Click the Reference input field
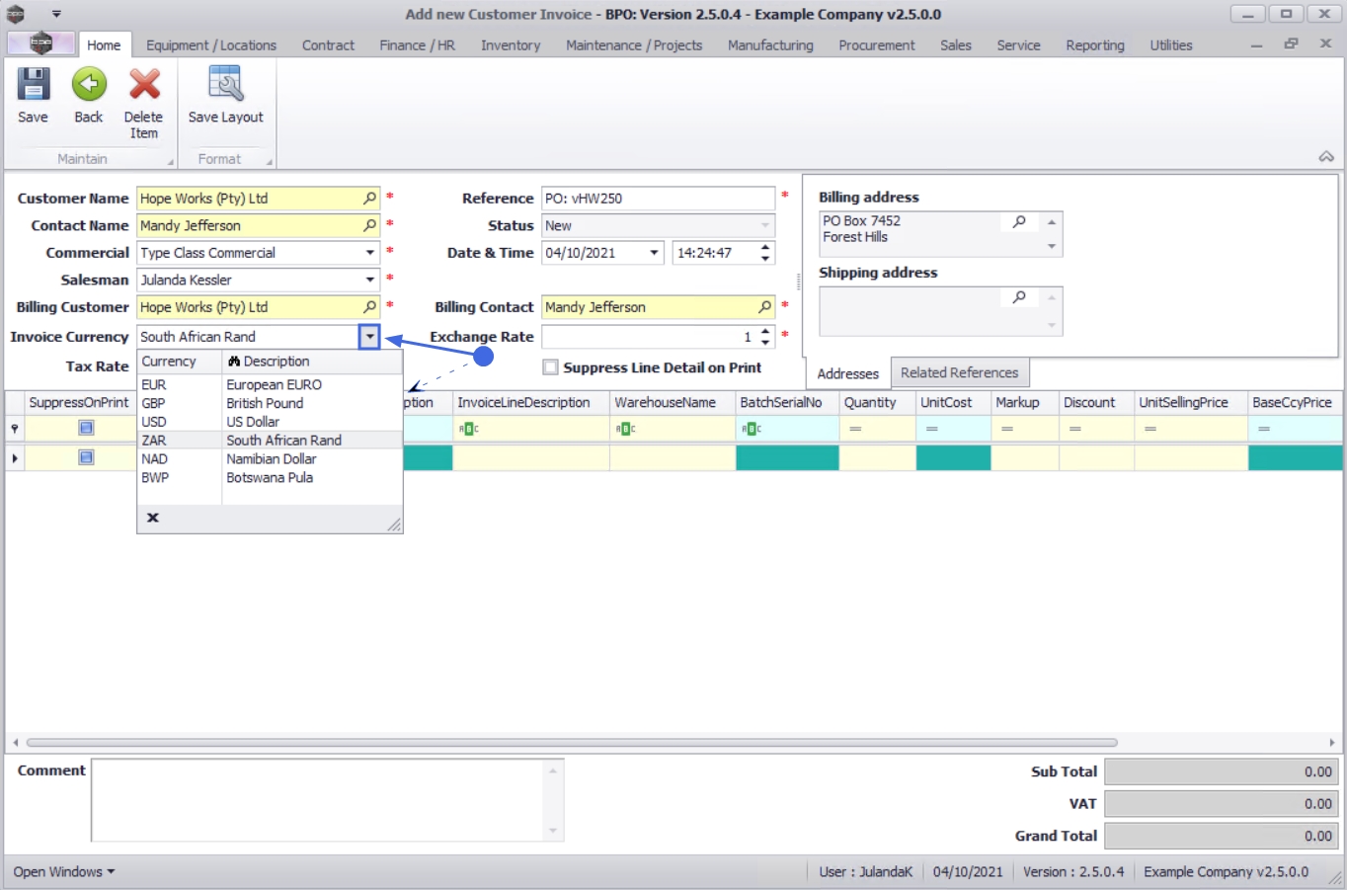The image size is (1347, 890). pos(658,199)
